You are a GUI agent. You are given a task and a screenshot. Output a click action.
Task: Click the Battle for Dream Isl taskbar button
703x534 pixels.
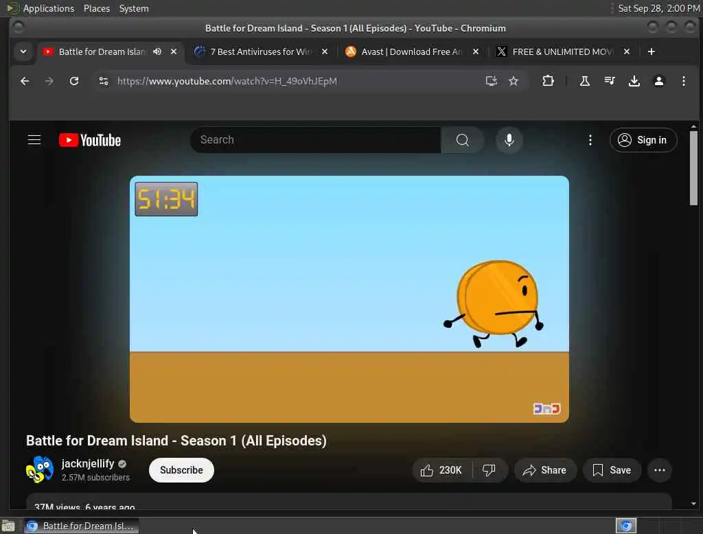tap(82, 526)
